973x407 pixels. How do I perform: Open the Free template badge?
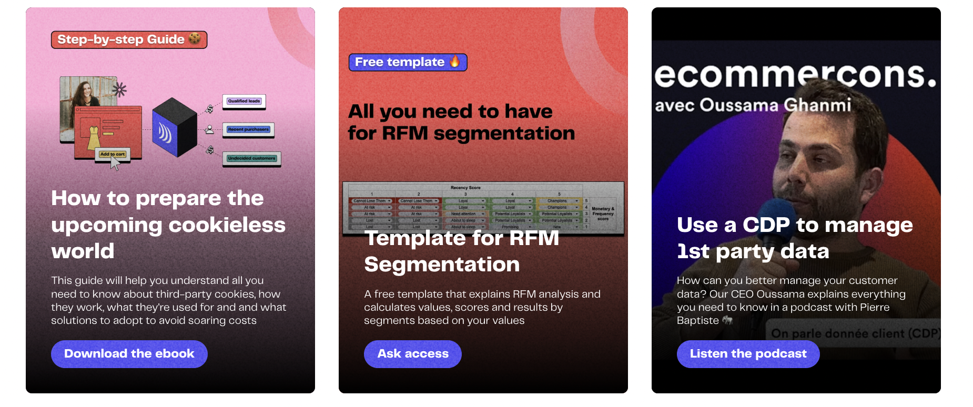pyautogui.click(x=408, y=62)
